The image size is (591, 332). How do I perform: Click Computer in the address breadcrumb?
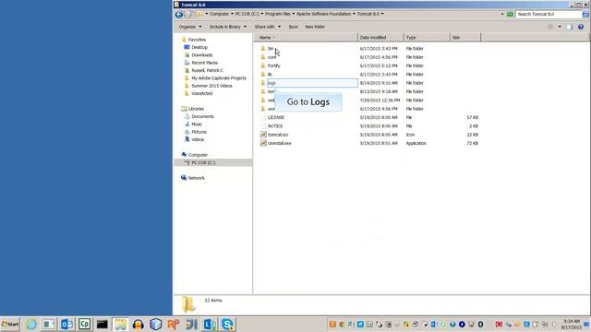click(x=220, y=14)
